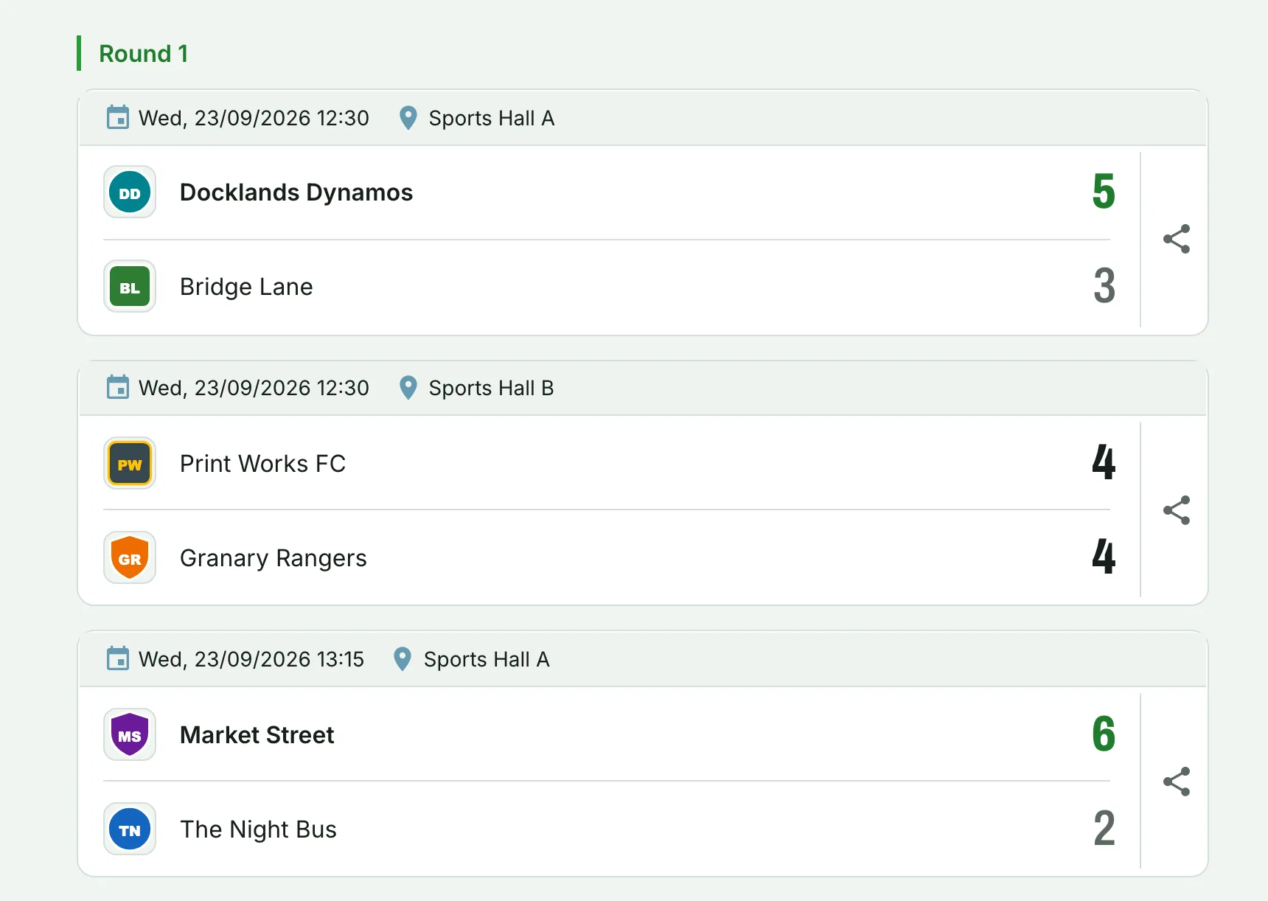Click the Docklands Dynamos DD team badge
Viewport: 1268px width, 901px height.
click(130, 192)
